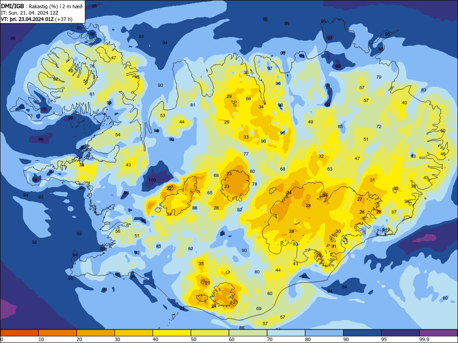
Task: Click the '91' humidity value in the southwest sea
Action: tap(105, 289)
